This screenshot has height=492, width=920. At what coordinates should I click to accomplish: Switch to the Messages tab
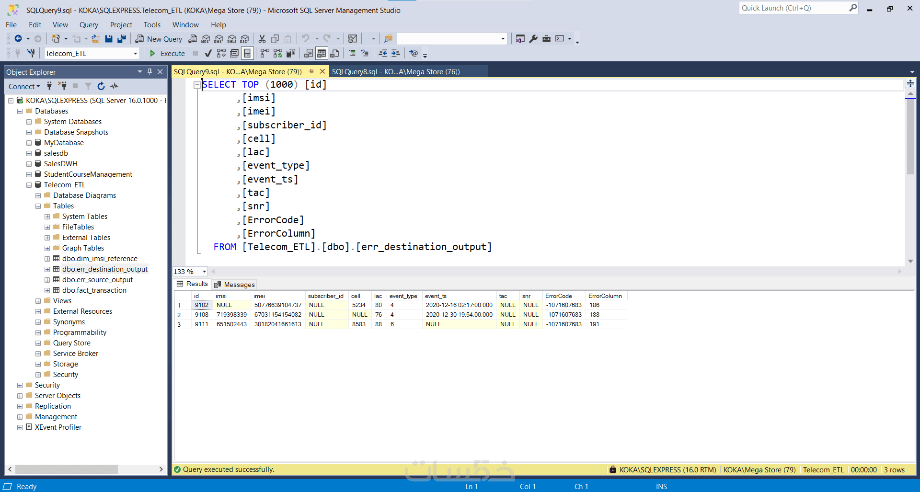235,285
